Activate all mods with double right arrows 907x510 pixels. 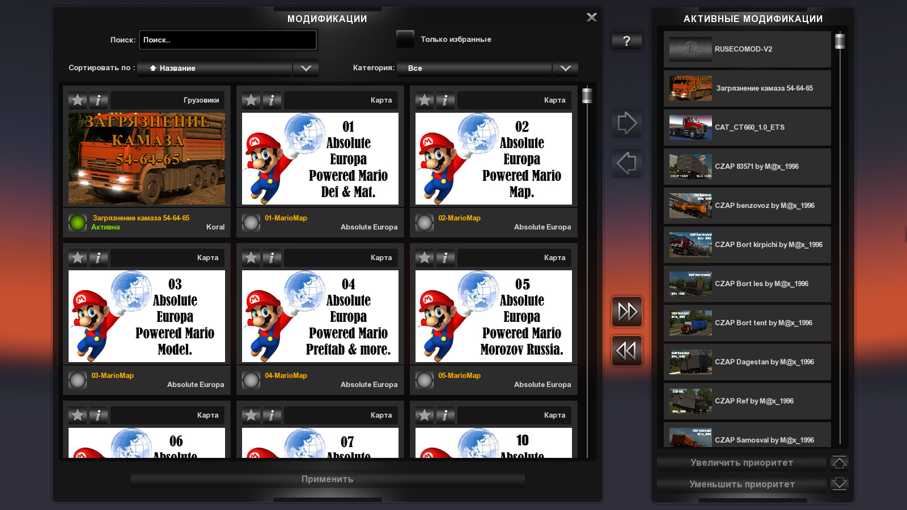coord(627,311)
